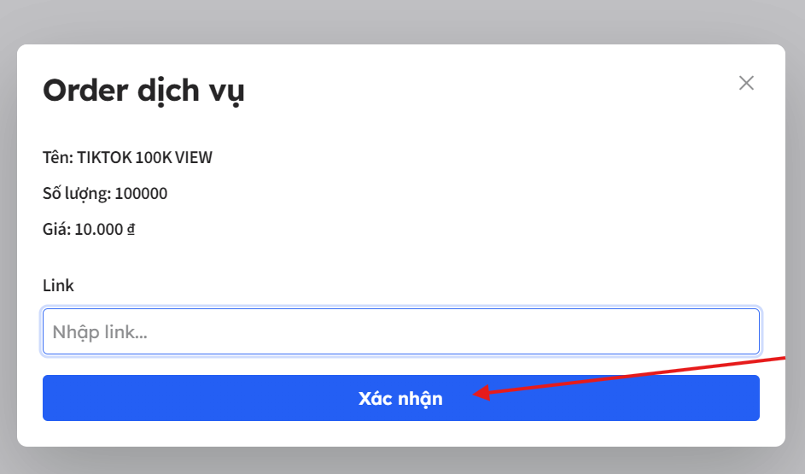Click the word Order in the title
Screen dimensions: 805x474
[85, 91]
